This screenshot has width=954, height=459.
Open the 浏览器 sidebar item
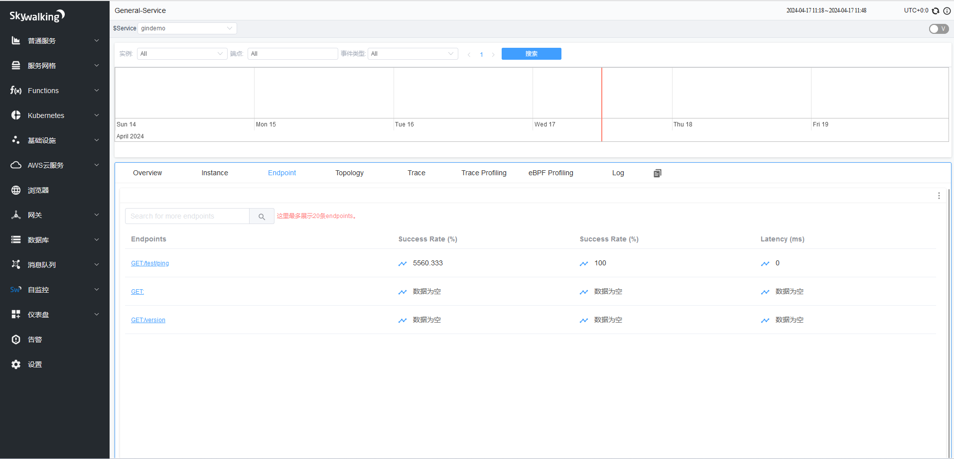pyautogui.click(x=55, y=190)
